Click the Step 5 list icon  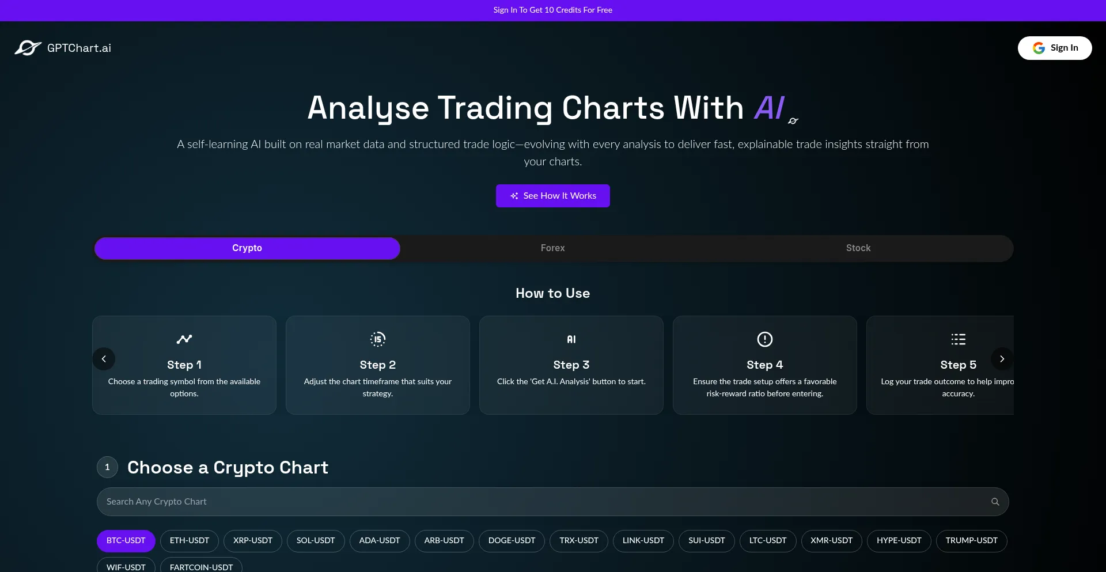click(x=959, y=339)
